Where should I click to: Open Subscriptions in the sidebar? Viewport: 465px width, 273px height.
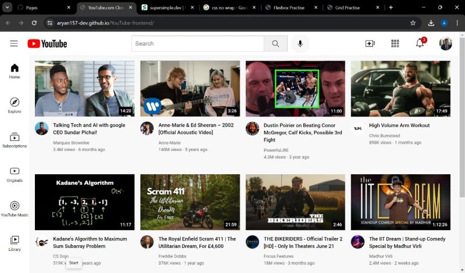(x=15, y=140)
